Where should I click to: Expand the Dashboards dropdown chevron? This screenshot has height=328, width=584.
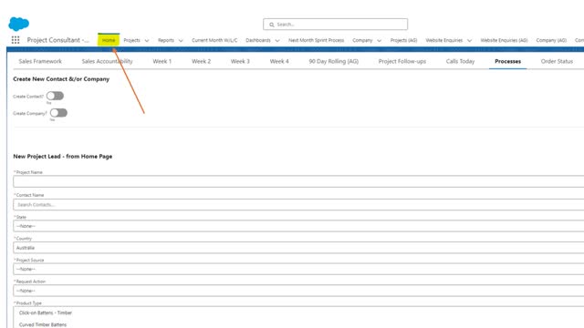tap(277, 40)
